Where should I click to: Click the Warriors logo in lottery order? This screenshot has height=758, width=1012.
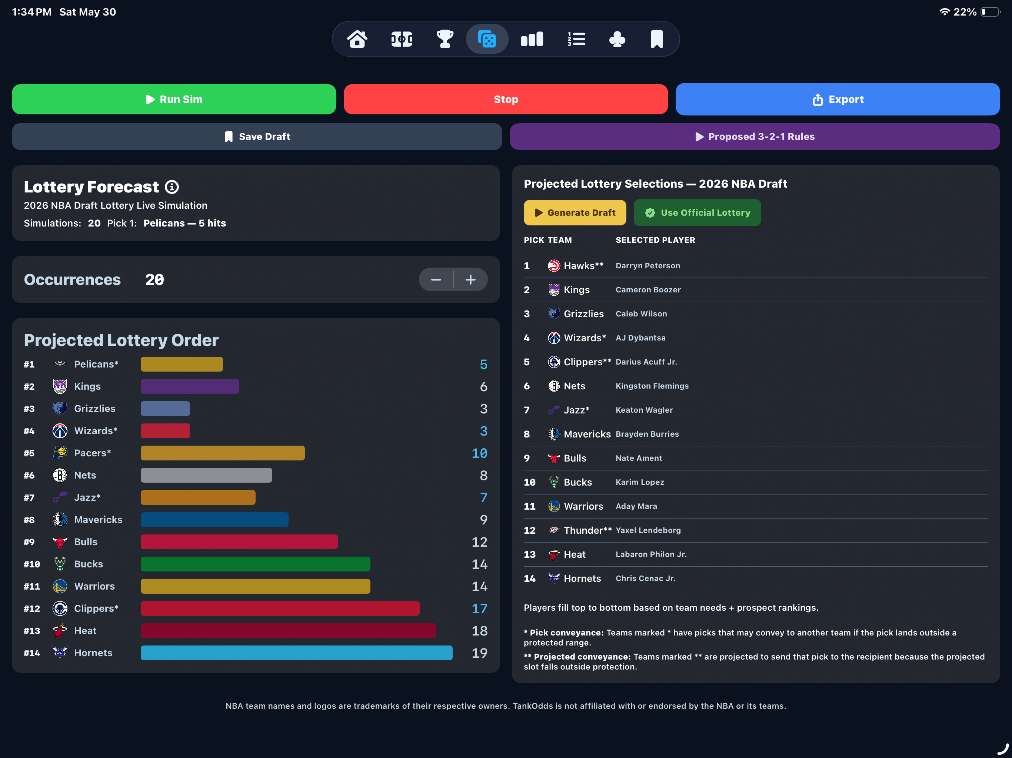[x=60, y=586]
